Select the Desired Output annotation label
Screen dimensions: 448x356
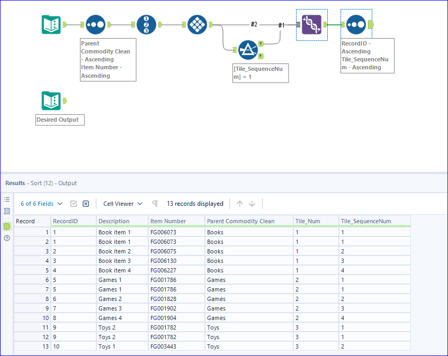tap(60, 120)
